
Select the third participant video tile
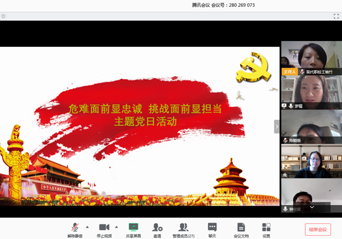[x=312, y=126]
